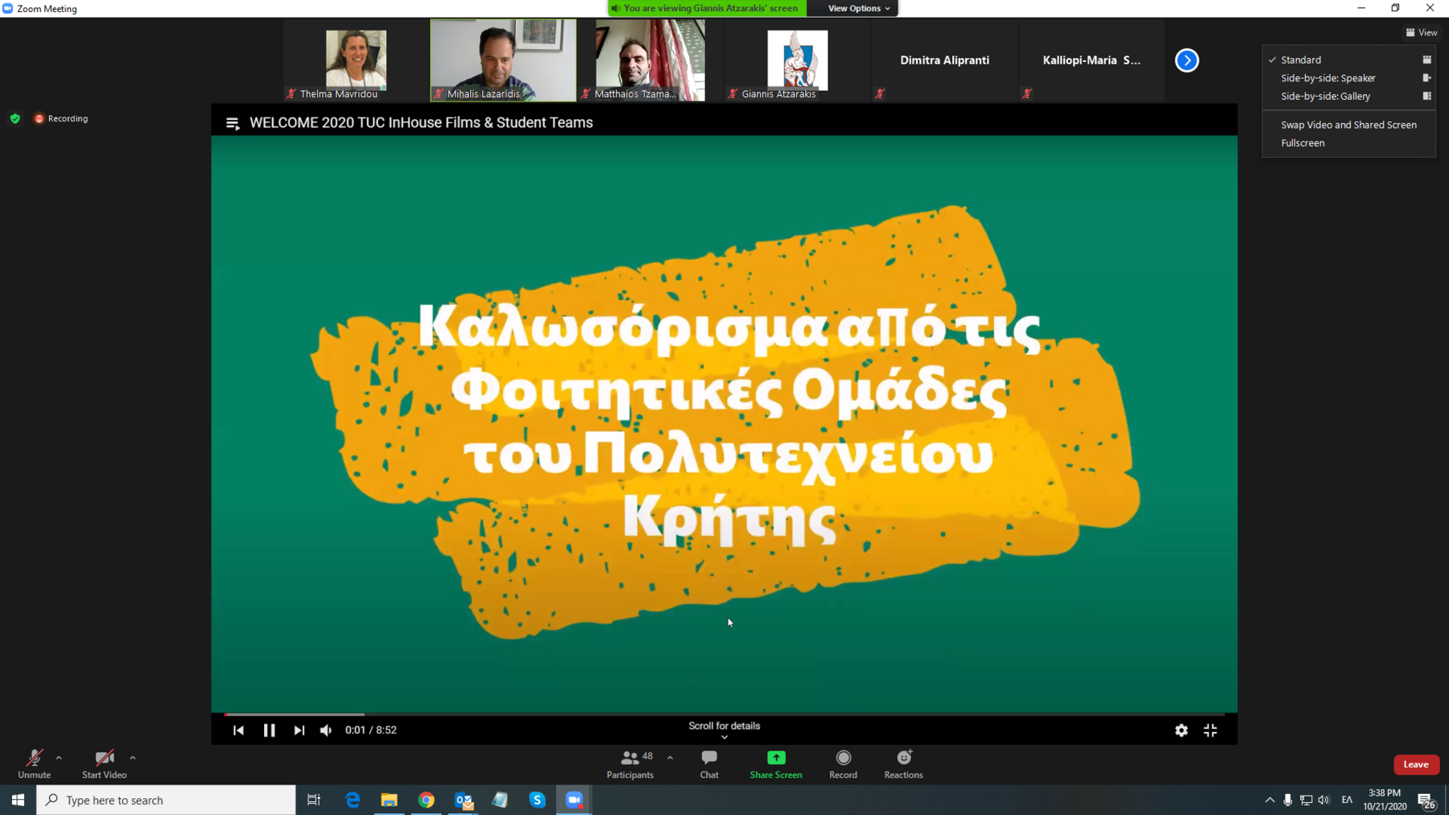Turn on camera with Start Video
The width and height of the screenshot is (1449, 815).
click(x=104, y=764)
